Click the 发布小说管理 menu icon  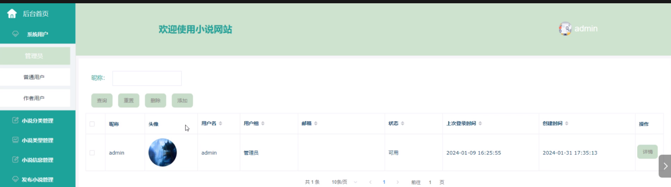tap(16, 179)
